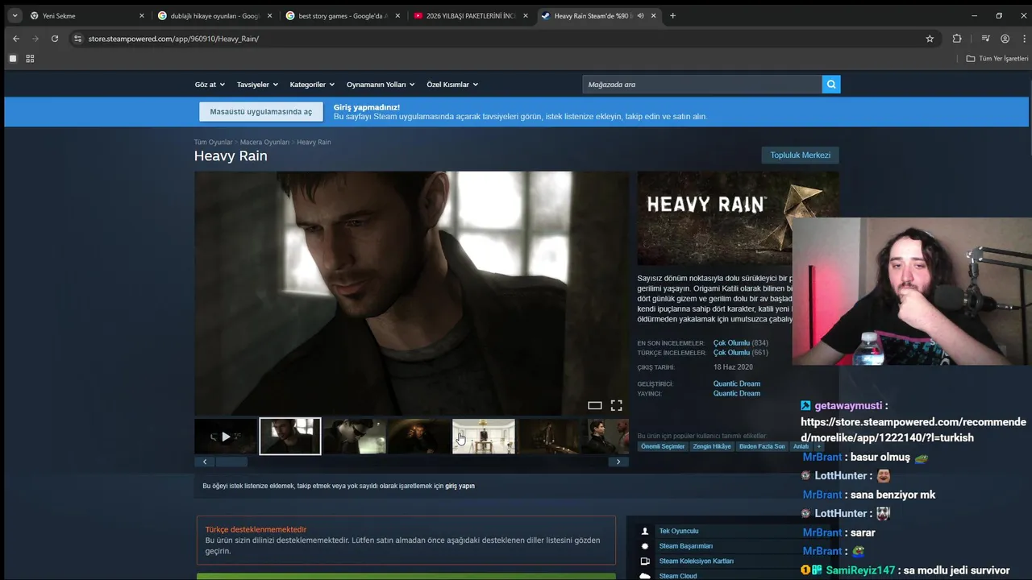Select the Birden Fazla Son tag
Viewport: 1032px width, 580px height.
pyautogui.click(x=762, y=446)
